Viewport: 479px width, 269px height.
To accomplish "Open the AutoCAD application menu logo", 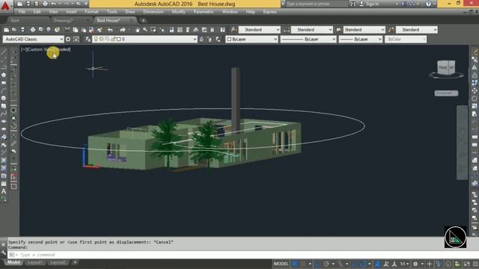I will coord(5,5).
